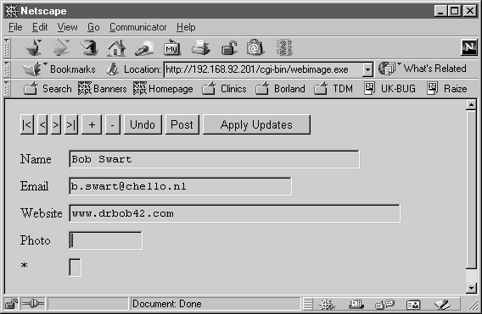Open the View menu
The image size is (482, 314).
coord(67,27)
